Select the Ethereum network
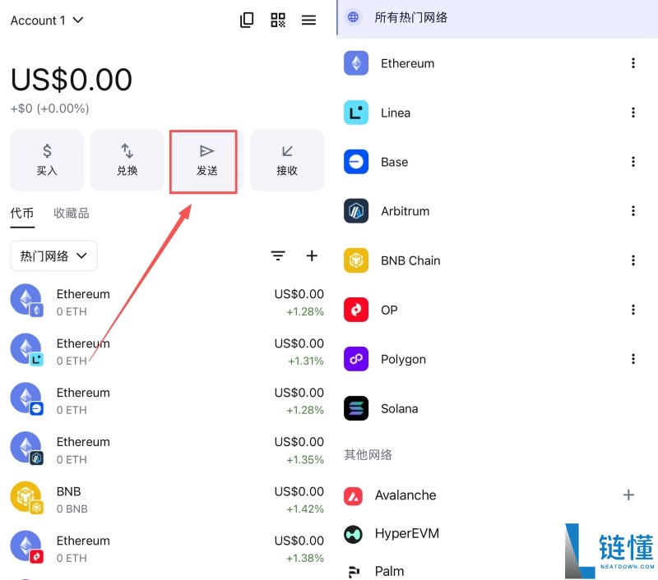 (498, 63)
